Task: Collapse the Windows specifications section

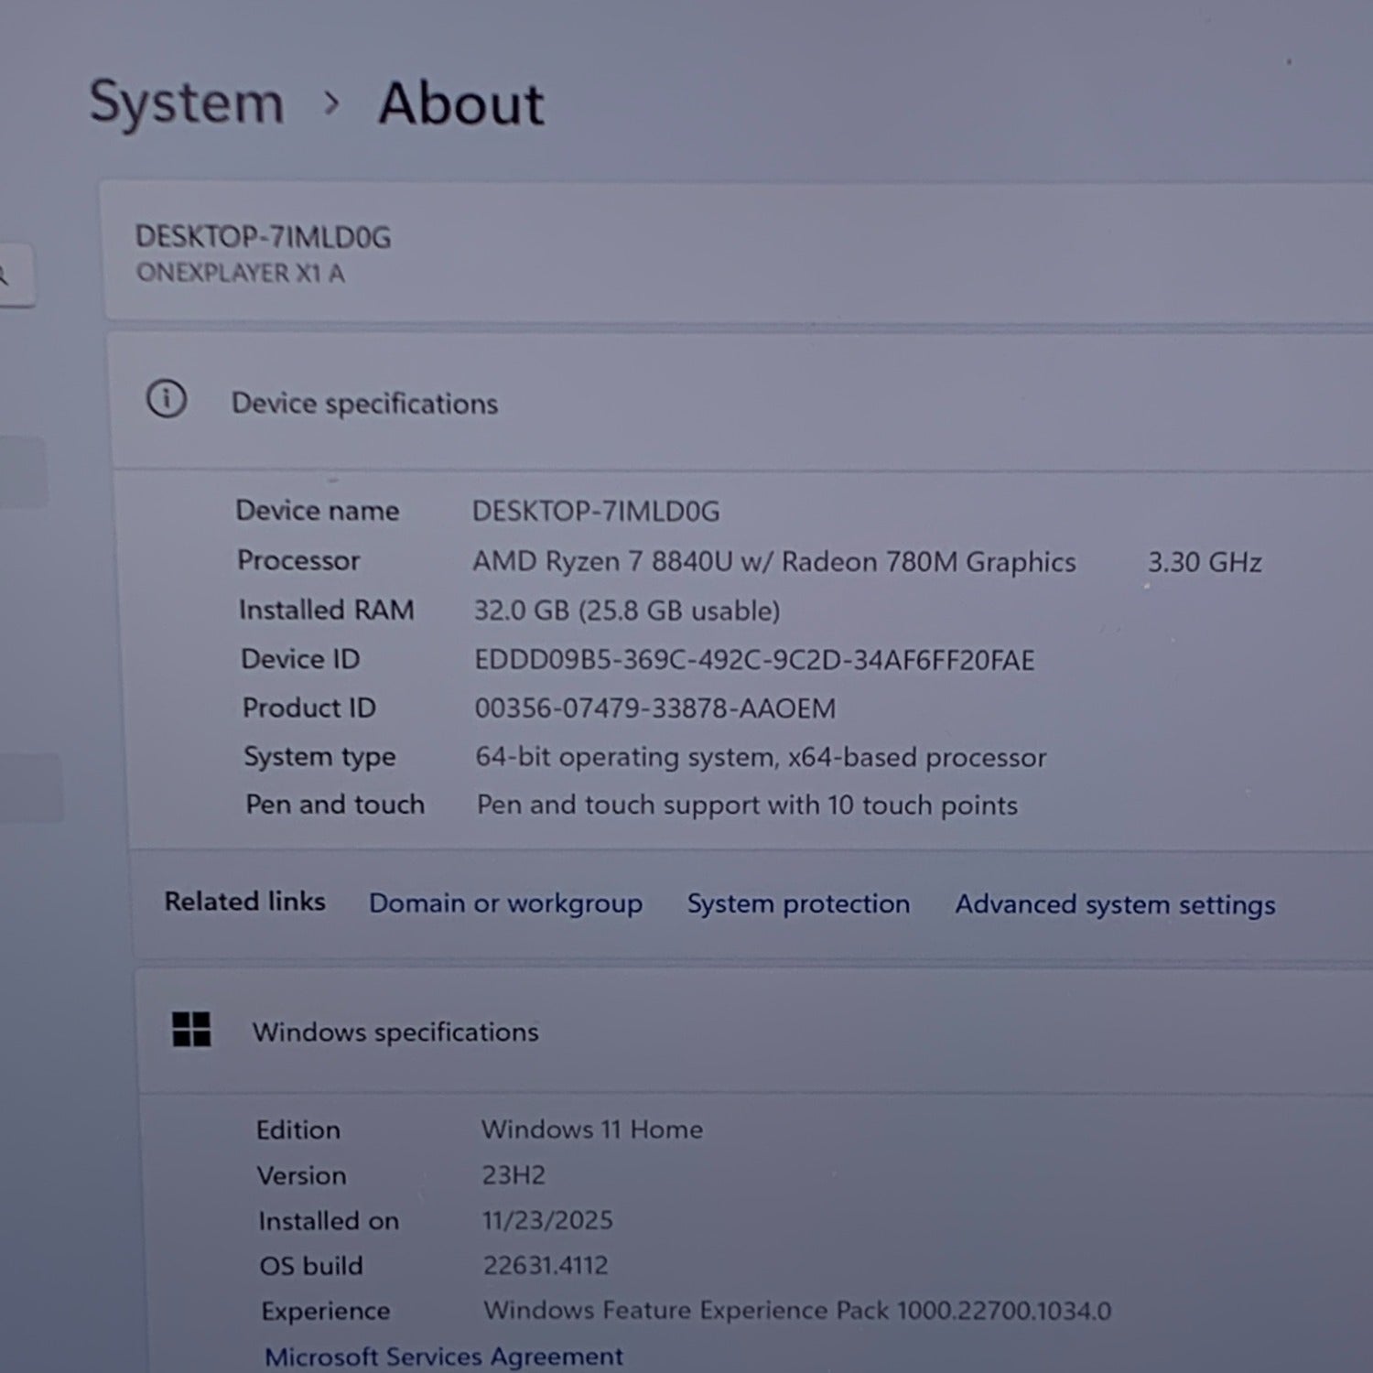Action: click(x=395, y=1032)
